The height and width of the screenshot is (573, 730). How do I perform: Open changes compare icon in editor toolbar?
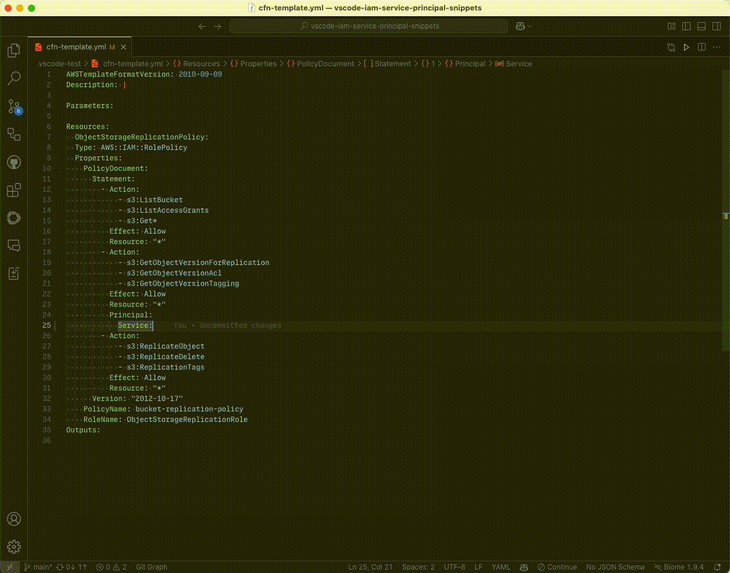pos(671,47)
